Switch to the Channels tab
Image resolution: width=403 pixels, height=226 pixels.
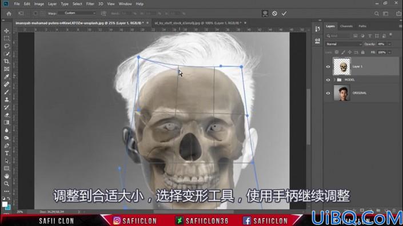346,26
